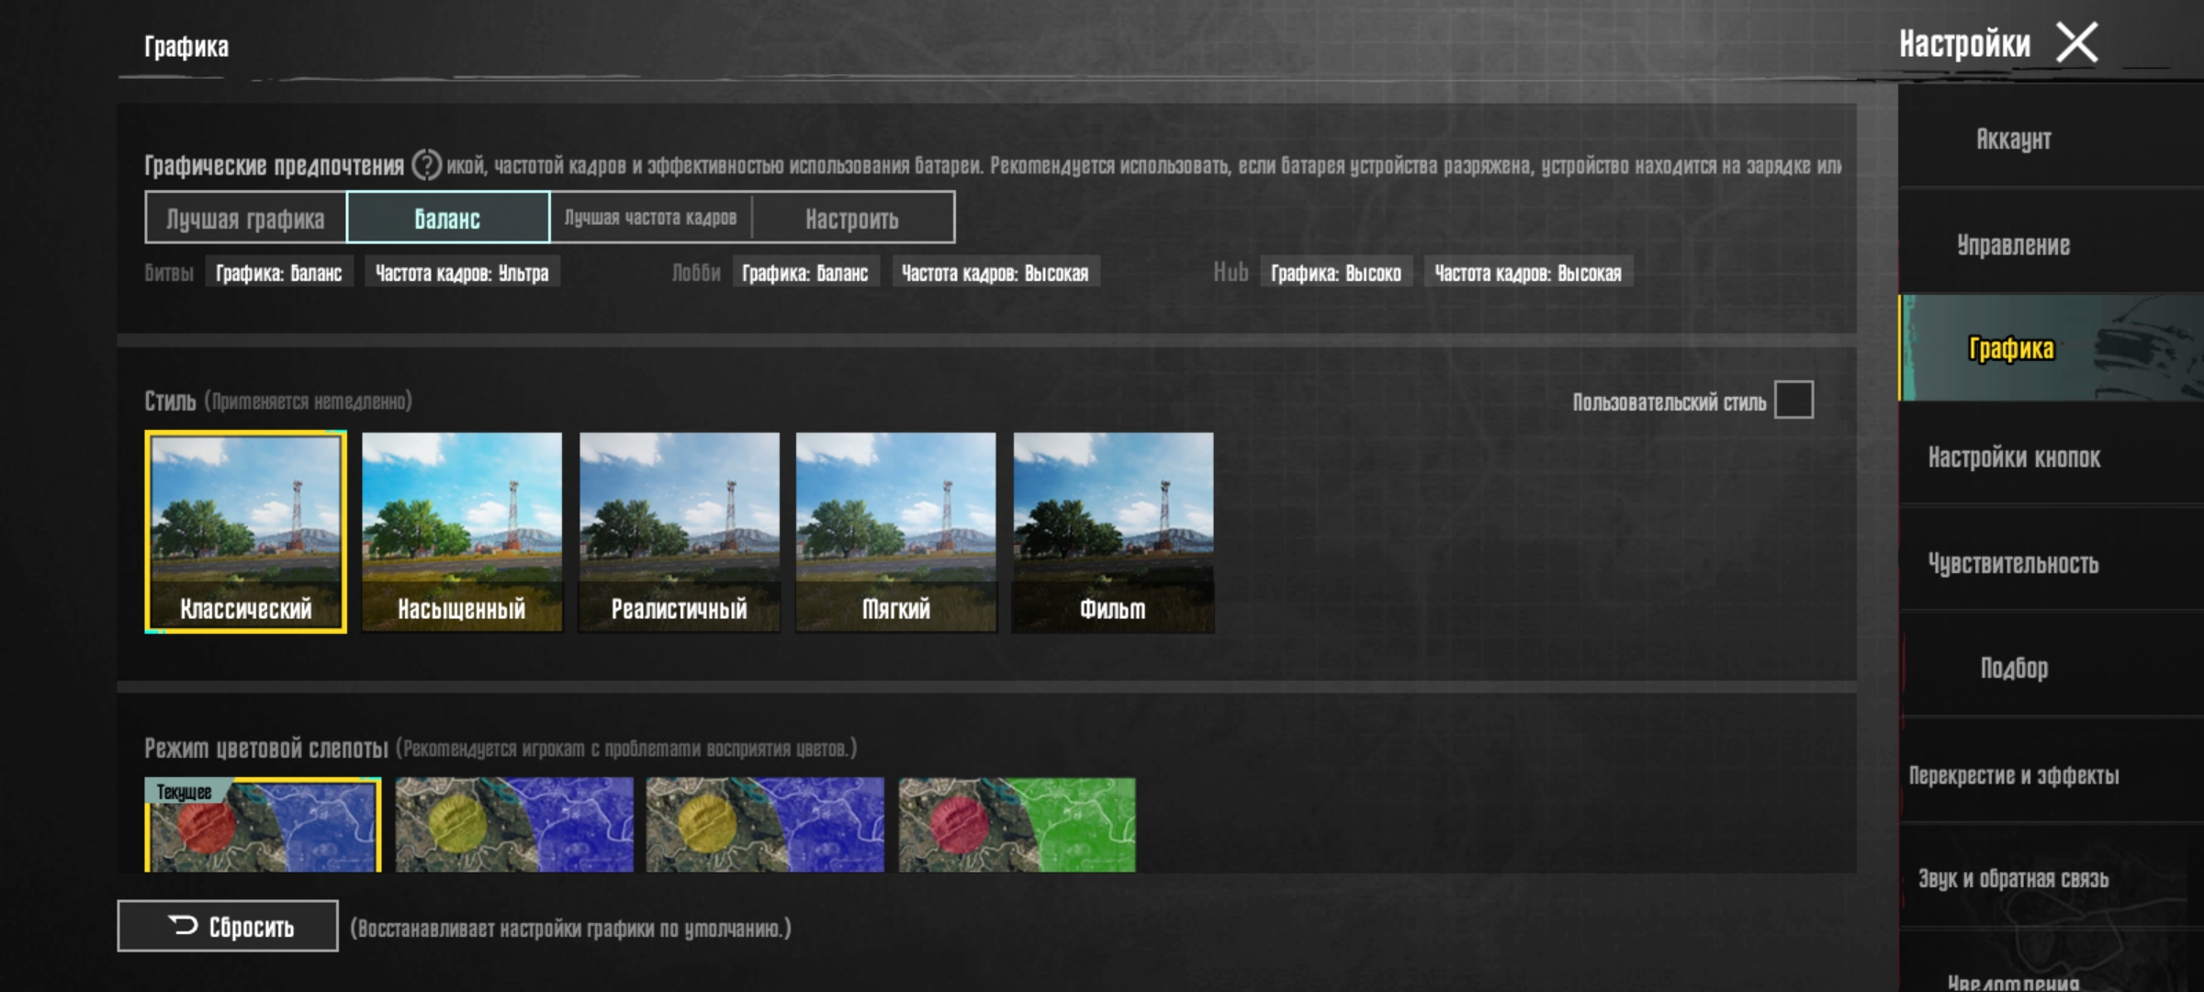
Task: Open the Чувствительность tab
Action: 2013,563
